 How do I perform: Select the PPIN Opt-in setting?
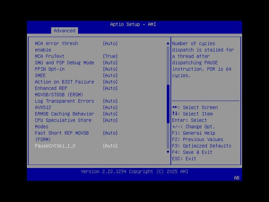[x=50, y=69]
